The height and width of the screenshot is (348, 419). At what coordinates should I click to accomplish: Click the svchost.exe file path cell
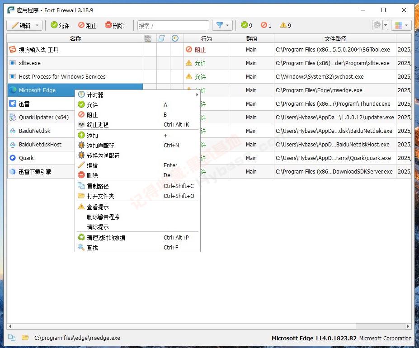[x=335, y=77]
